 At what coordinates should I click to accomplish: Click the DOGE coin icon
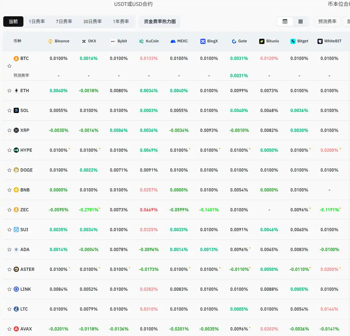[16, 170]
